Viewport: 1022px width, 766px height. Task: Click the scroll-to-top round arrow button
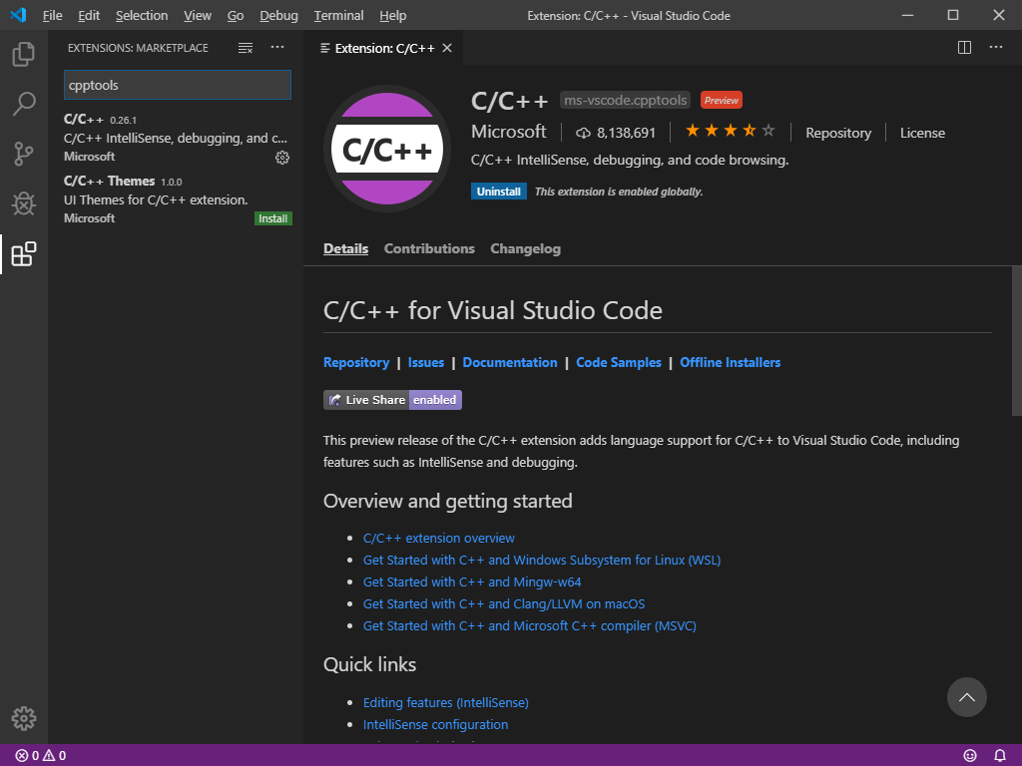pos(966,697)
